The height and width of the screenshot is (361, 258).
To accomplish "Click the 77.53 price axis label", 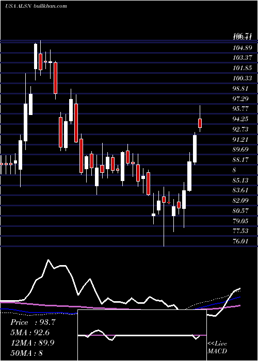I will pyautogui.click(x=241, y=231).
